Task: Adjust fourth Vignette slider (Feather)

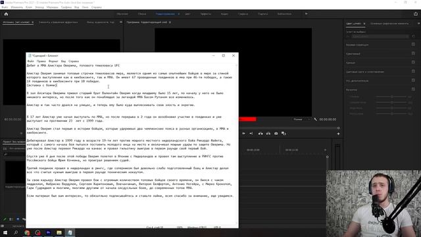Action: [x=392, y=114]
